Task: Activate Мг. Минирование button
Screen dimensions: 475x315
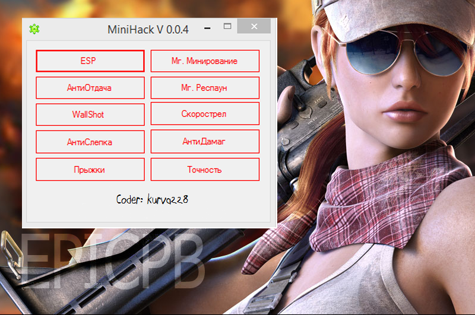Action: click(x=205, y=61)
